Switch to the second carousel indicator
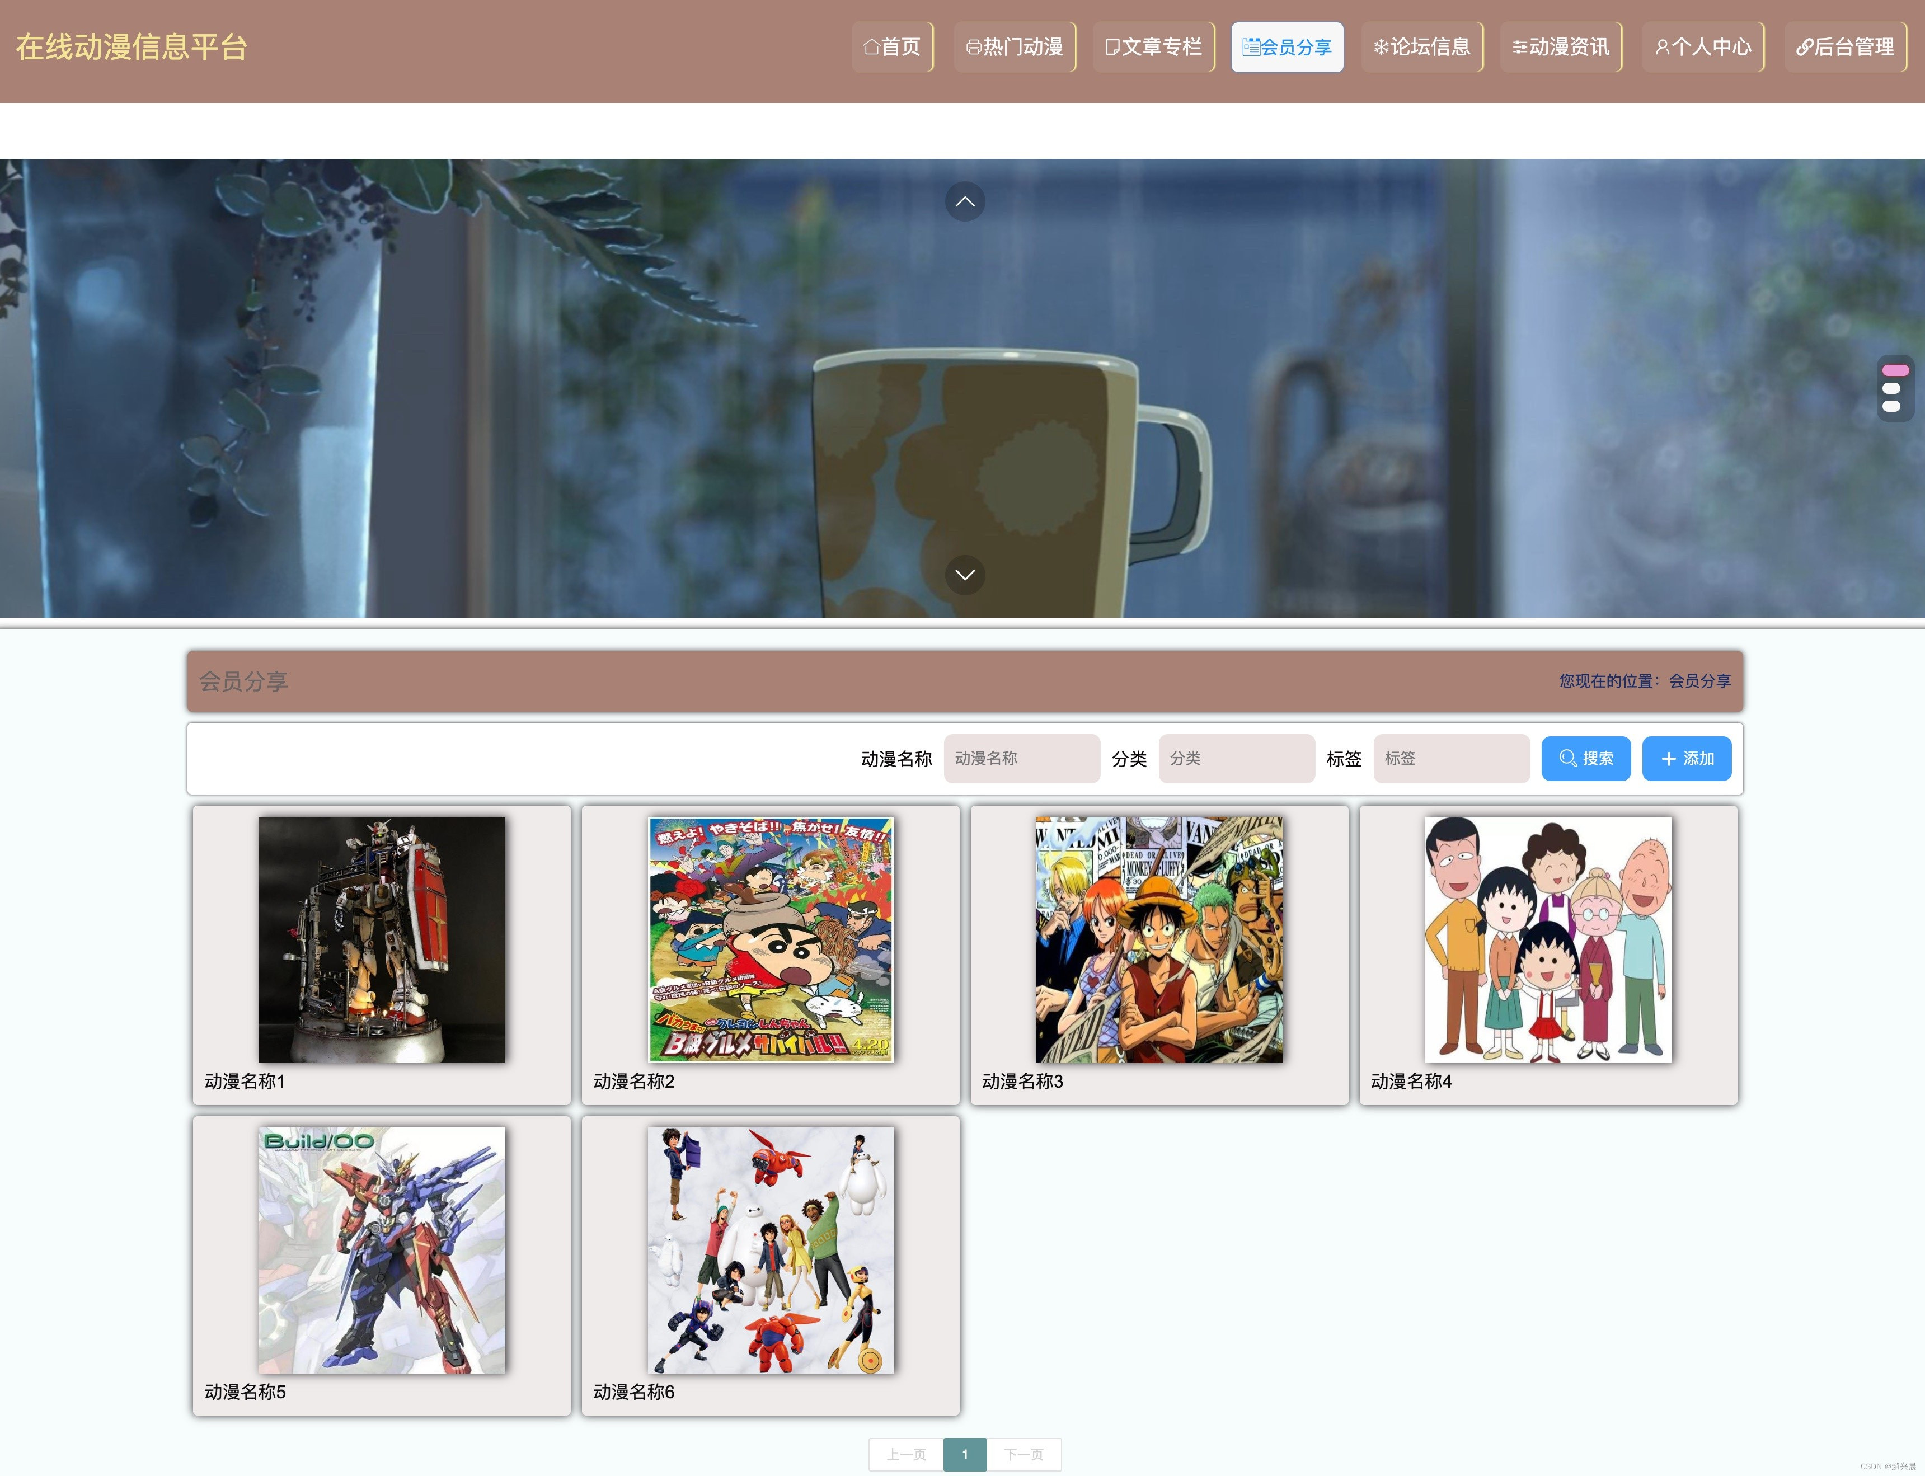The image size is (1925, 1476). (x=1891, y=388)
